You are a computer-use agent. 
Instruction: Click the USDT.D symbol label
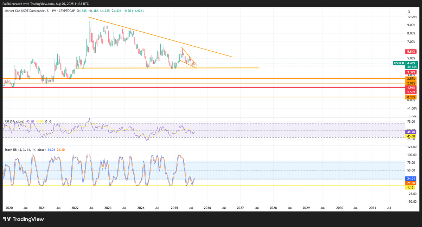click(399, 63)
